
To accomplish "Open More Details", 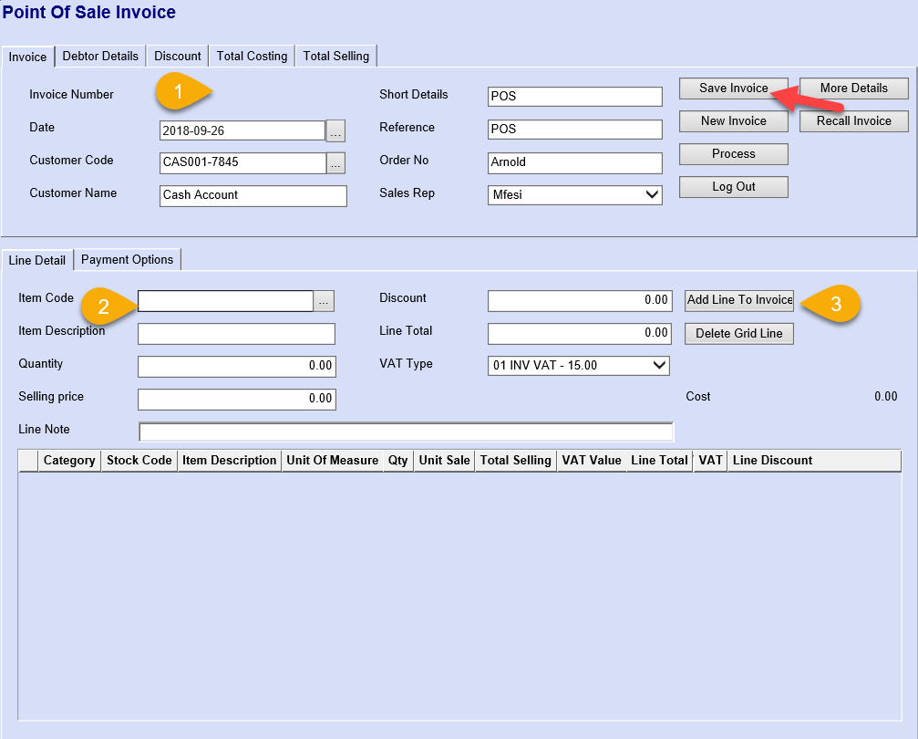I will [853, 88].
